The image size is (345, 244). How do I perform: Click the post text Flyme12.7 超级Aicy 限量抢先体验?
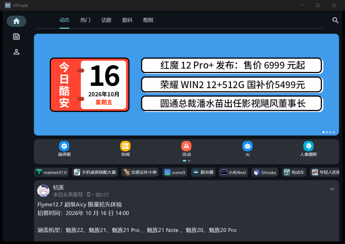[80, 205]
